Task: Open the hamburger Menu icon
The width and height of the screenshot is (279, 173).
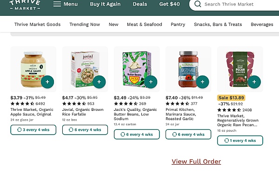Action: click(57, 4)
